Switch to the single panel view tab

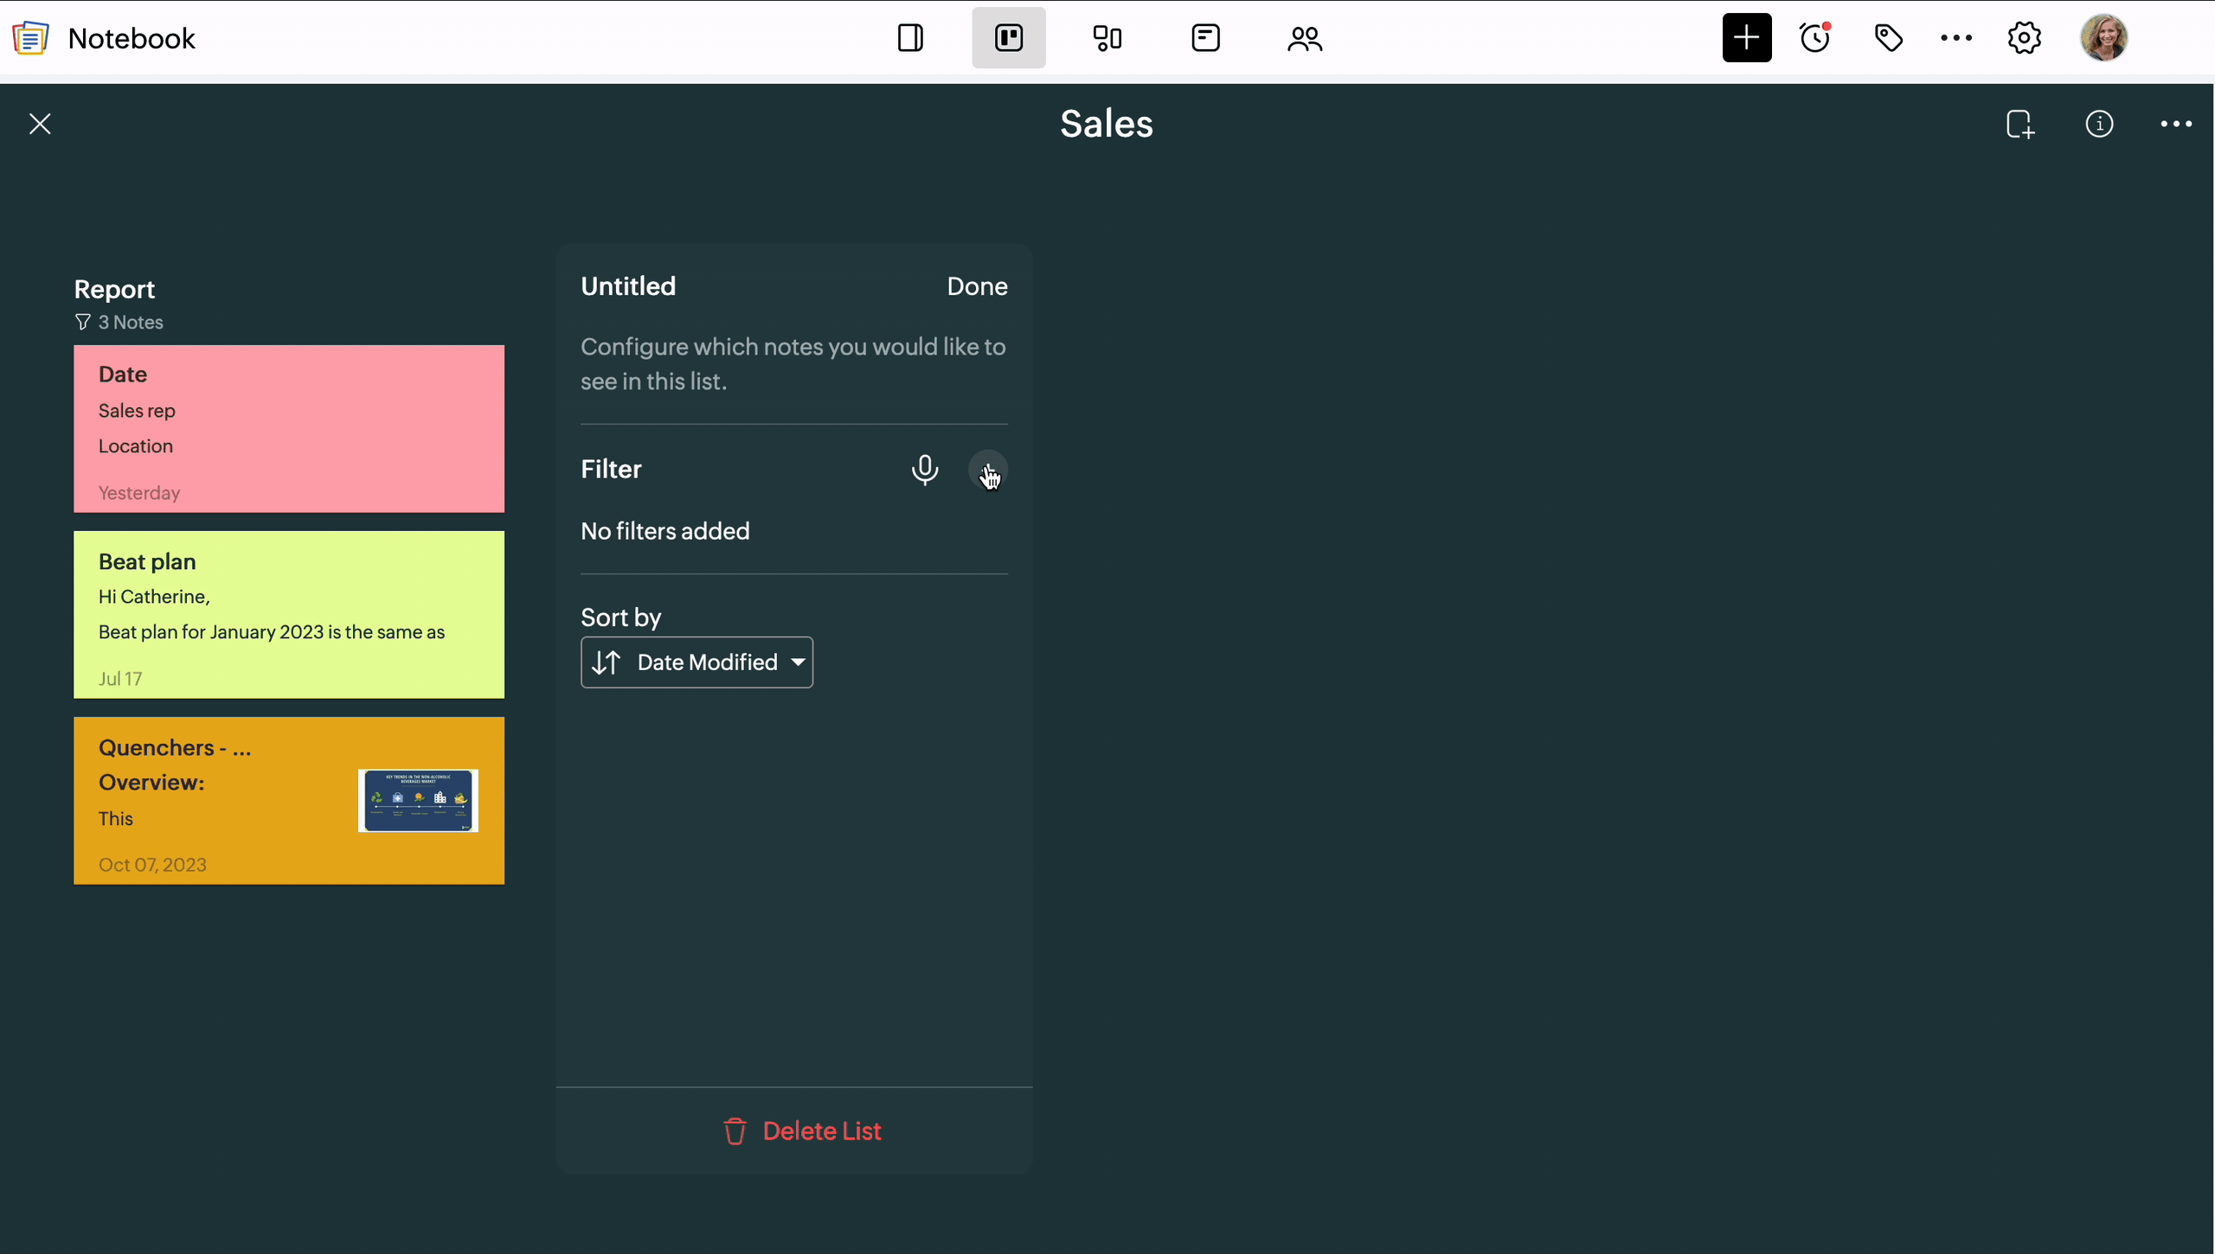click(910, 38)
